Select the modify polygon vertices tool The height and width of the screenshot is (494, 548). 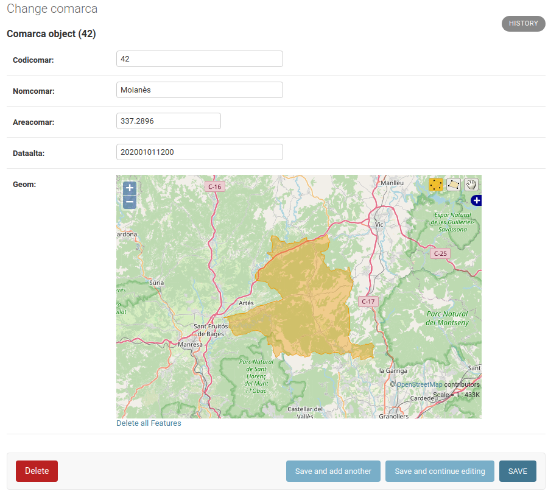435,185
